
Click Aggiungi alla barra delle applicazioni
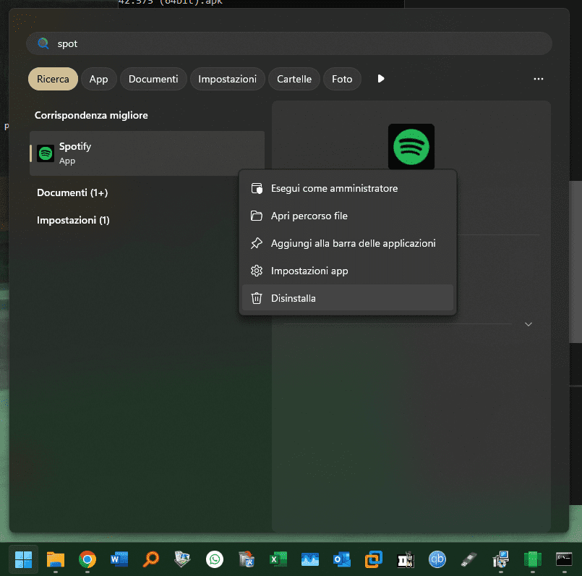pyautogui.click(x=353, y=243)
